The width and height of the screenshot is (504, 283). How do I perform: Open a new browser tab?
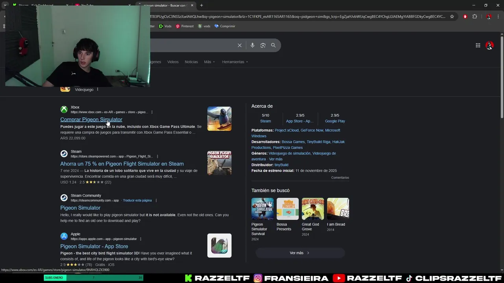[x=202, y=6]
